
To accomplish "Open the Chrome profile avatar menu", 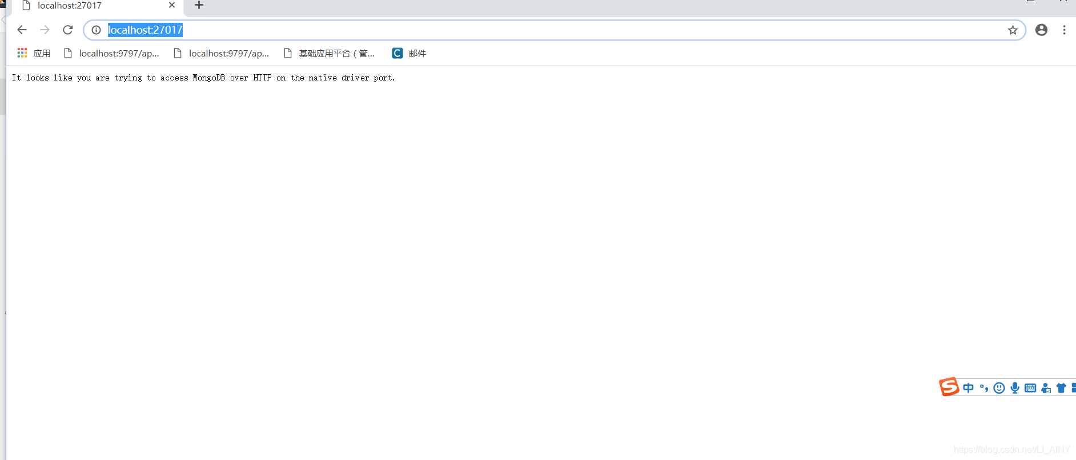I will [1042, 30].
